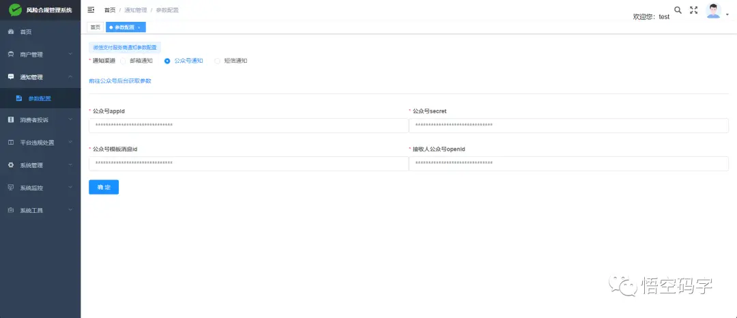Click 通知管理 in the breadcrumb
The height and width of the screenshot is (318, 737).
pos(136,10)
